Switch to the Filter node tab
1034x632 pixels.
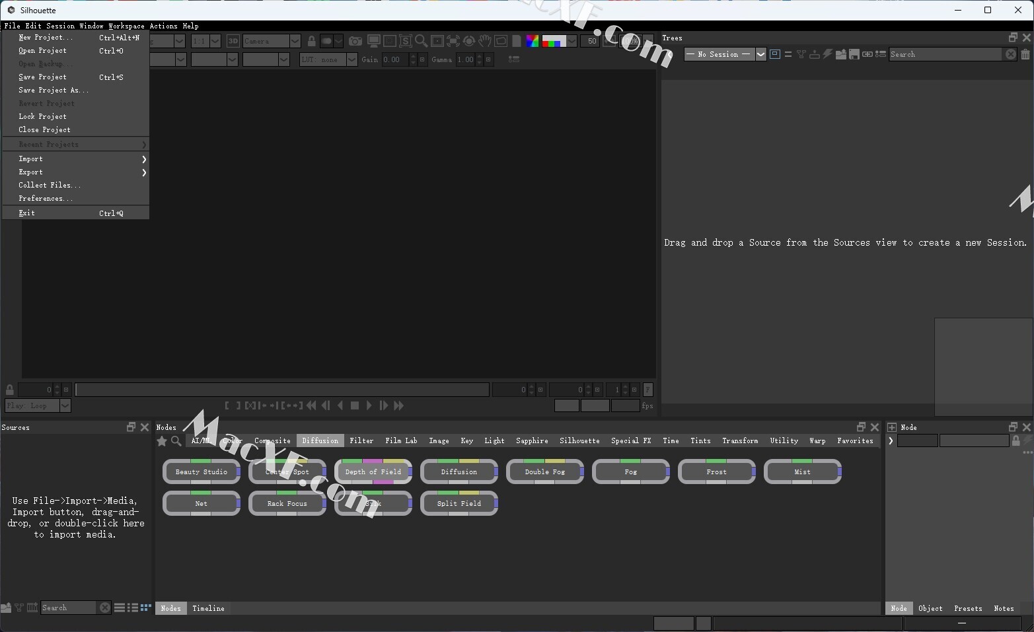point(361,440)
